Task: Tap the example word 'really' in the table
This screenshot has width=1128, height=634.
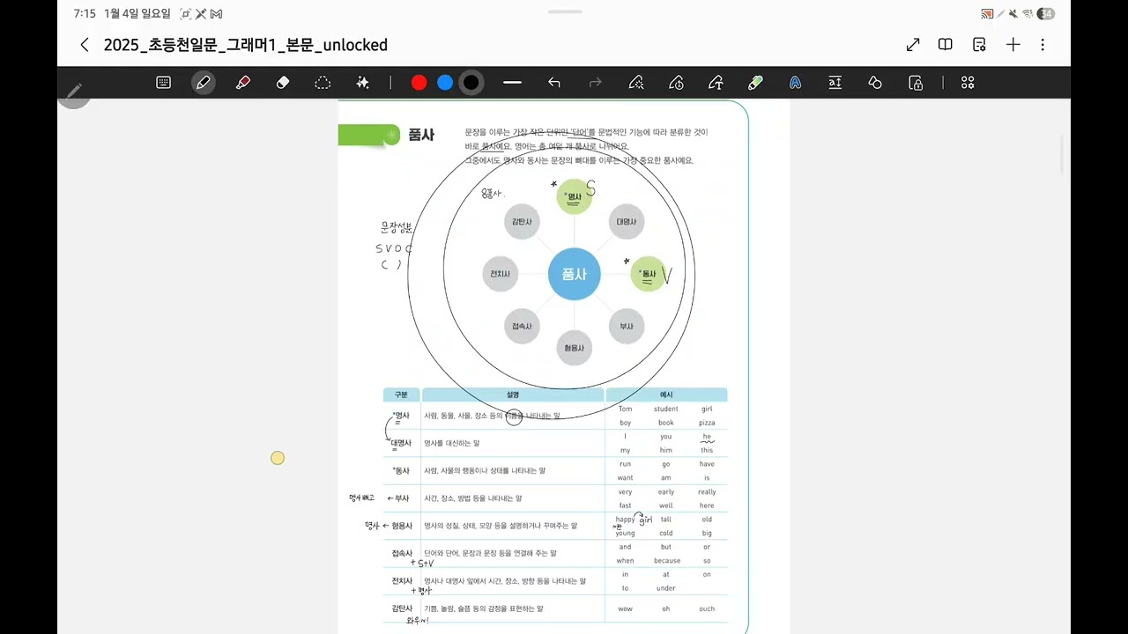Action: coord(707,492)
